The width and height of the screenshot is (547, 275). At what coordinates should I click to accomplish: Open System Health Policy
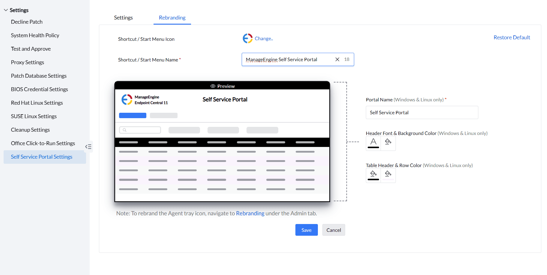[x=35, y=35]
